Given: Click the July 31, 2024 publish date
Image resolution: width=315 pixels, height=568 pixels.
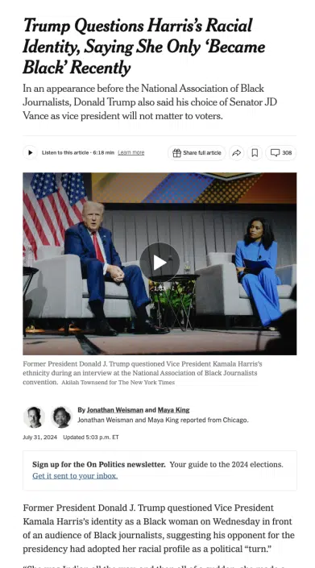Looking at the screenshot, I should point(39,437).
